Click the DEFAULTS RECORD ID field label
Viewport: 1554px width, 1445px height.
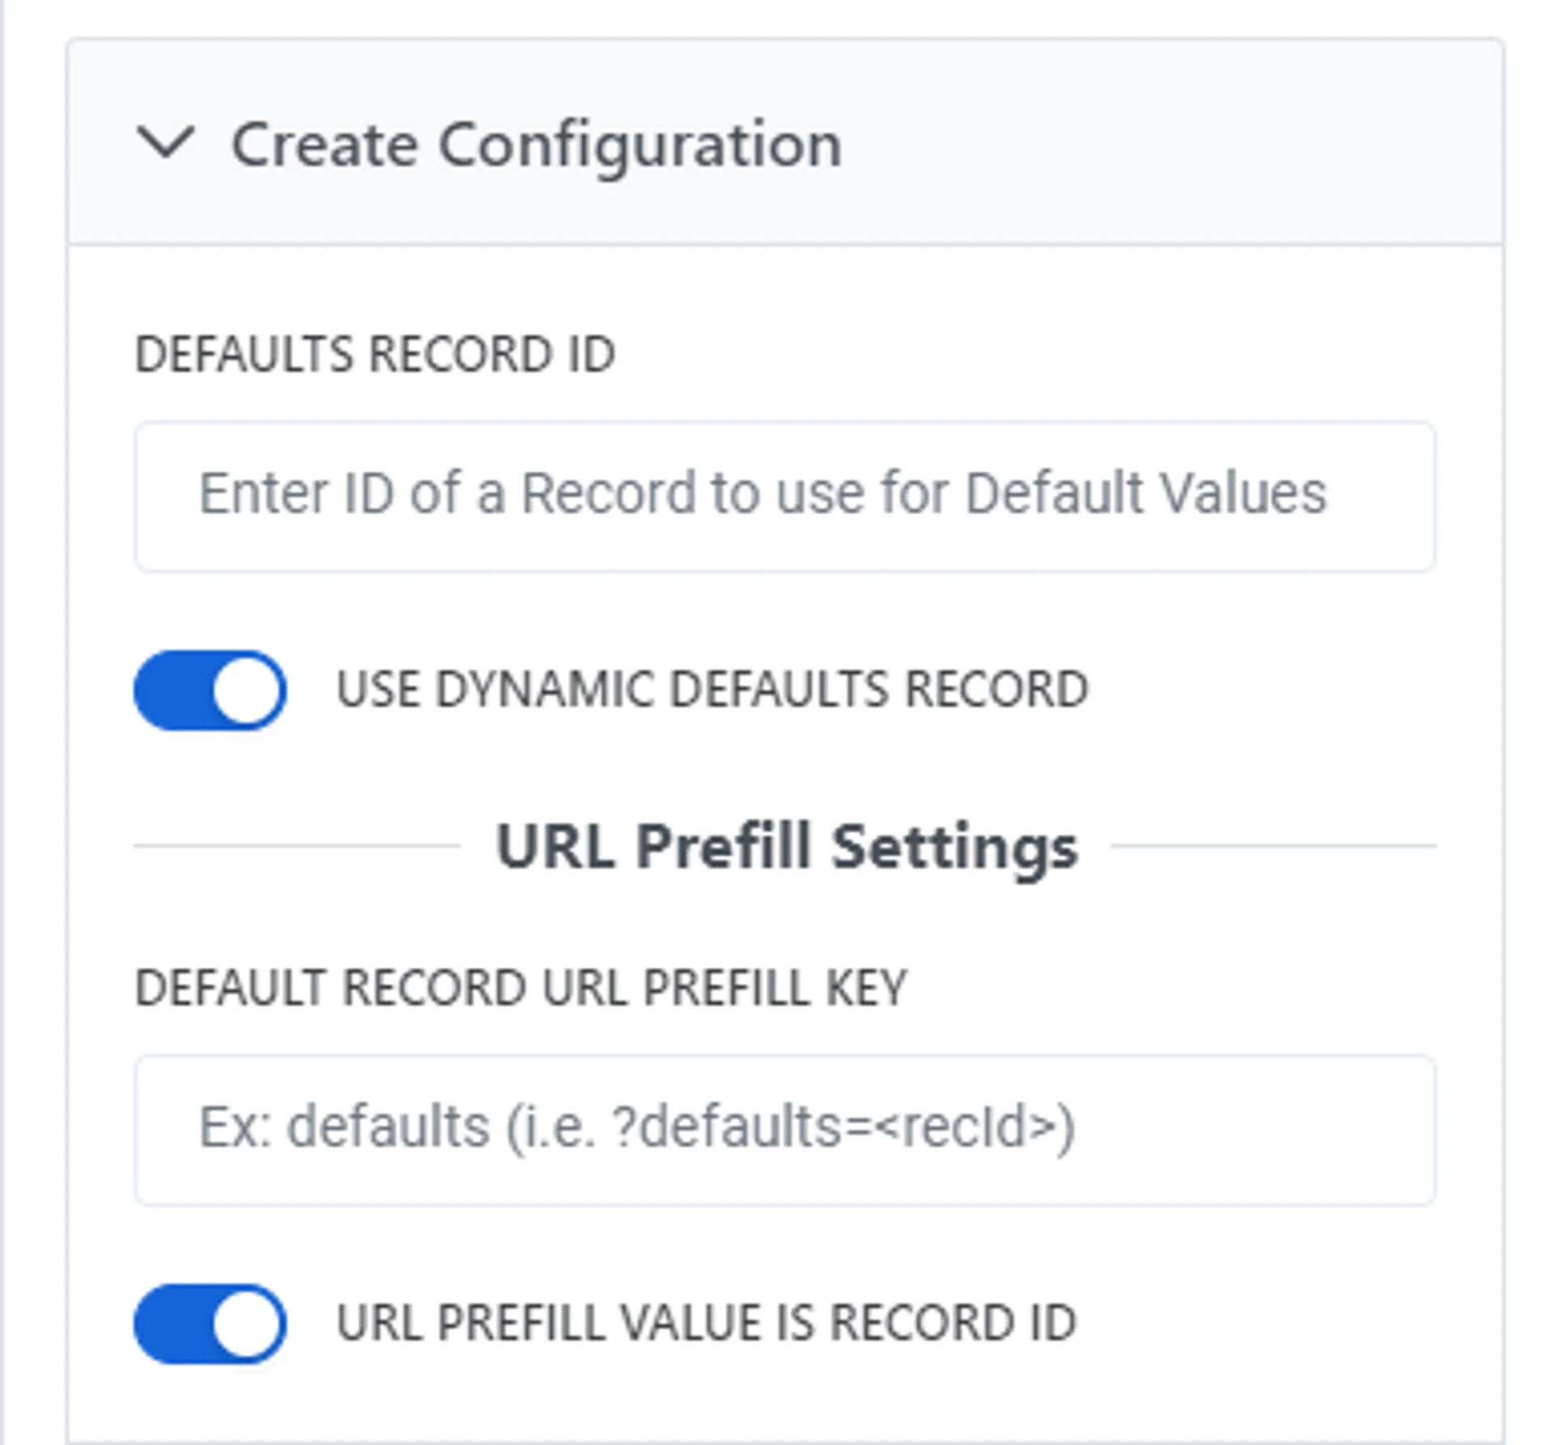[x=375, y=354]
